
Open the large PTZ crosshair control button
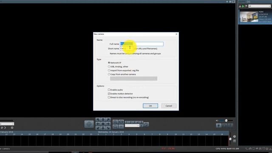click(x=89, y=124)
